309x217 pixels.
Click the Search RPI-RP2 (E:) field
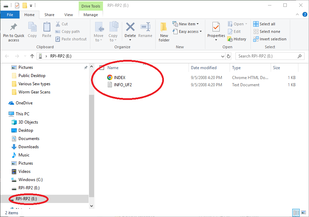tap(267, 56)
